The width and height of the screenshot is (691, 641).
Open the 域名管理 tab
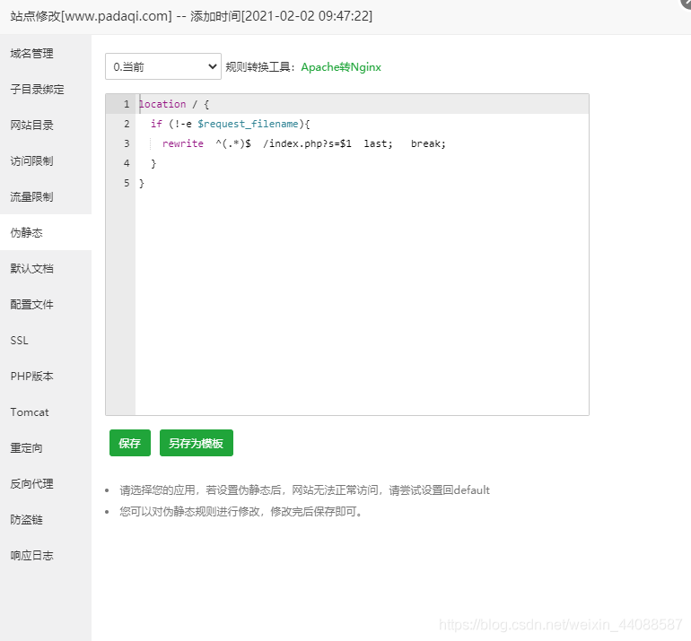point(32,54)
